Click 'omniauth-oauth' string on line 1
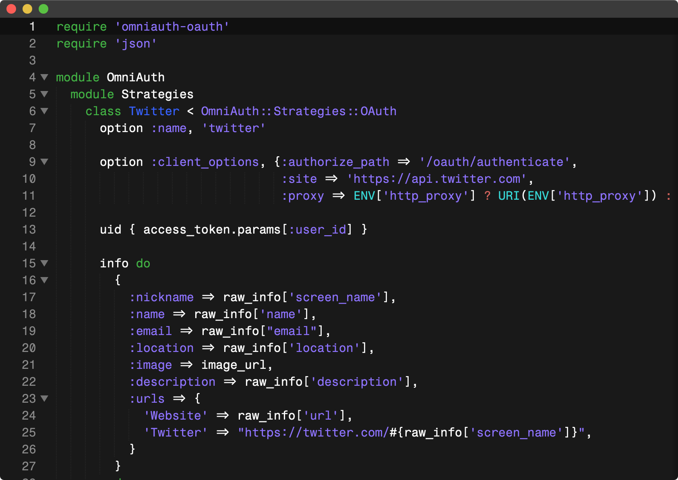The width and height of the screenshot is (678, 480). [x=172, y=27]
